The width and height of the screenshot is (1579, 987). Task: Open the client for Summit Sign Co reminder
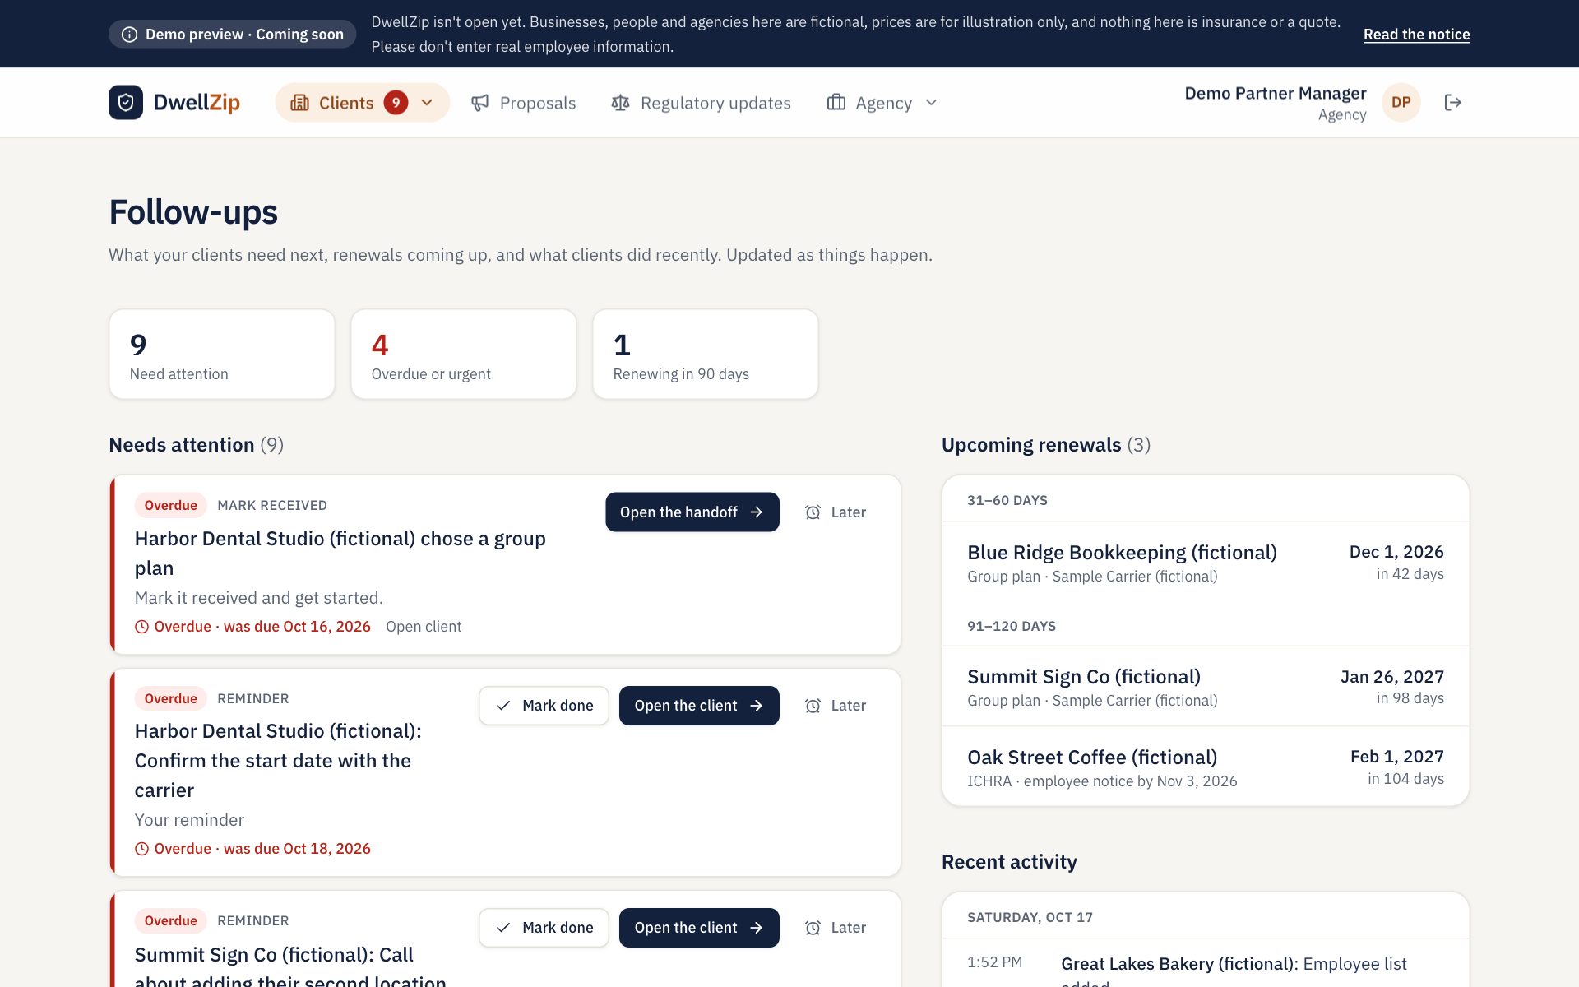click(x=699, y=928)
